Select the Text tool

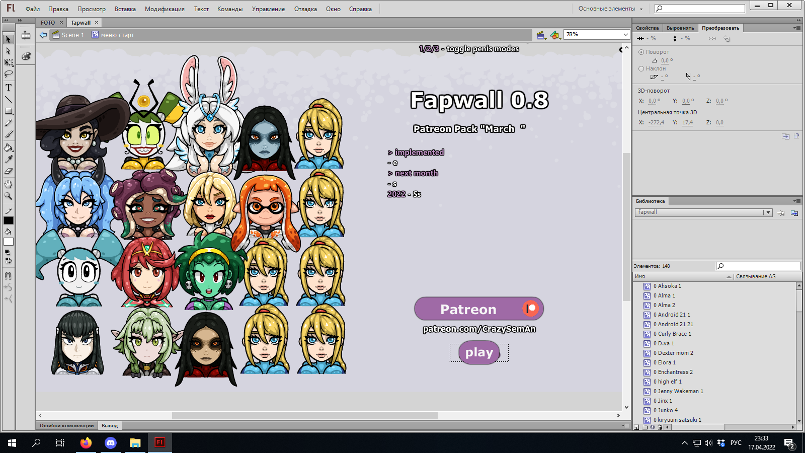9,88
